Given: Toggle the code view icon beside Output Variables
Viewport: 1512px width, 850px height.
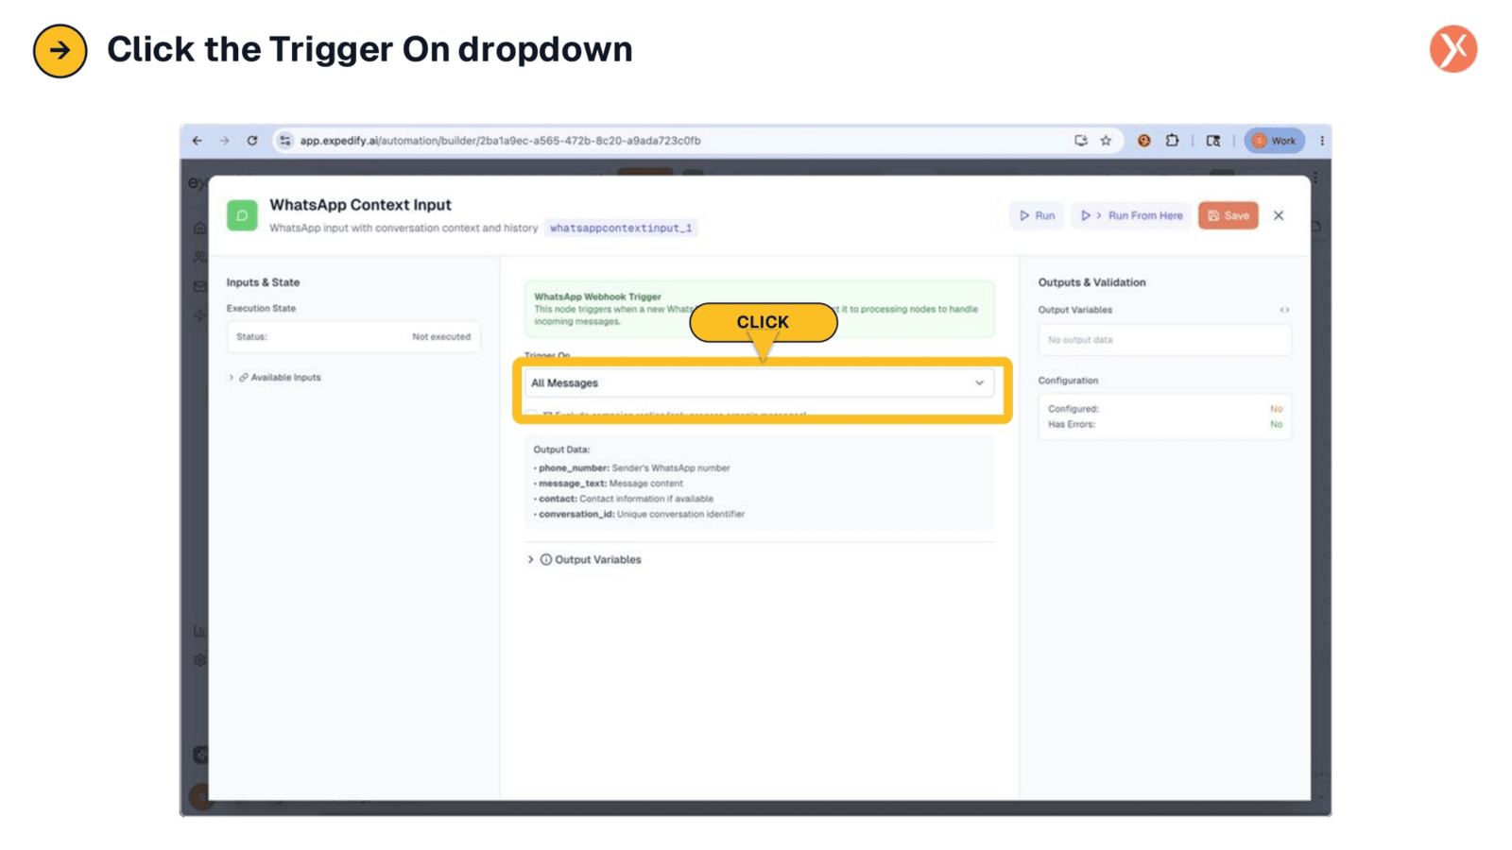Looking at the screenshot, I should [x=1284, y=310].
